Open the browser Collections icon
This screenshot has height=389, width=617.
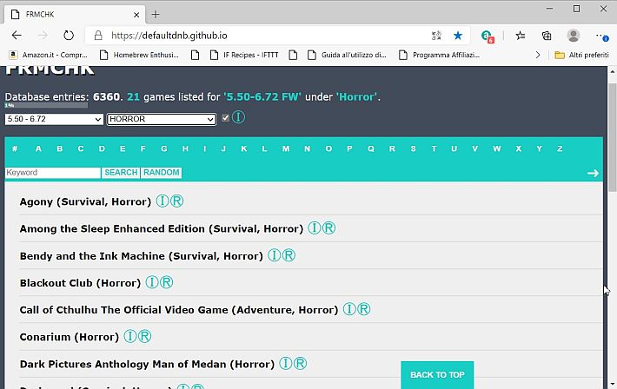click(x=547, y=36)
